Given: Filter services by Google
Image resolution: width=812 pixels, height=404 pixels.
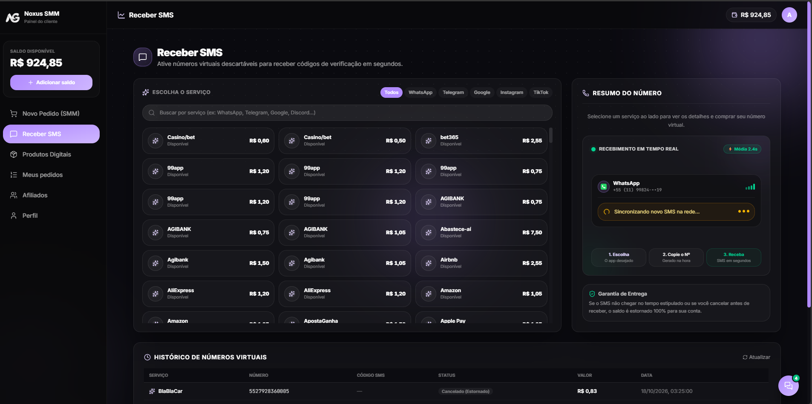Looking at the screenshot, I should click(482, 92).
